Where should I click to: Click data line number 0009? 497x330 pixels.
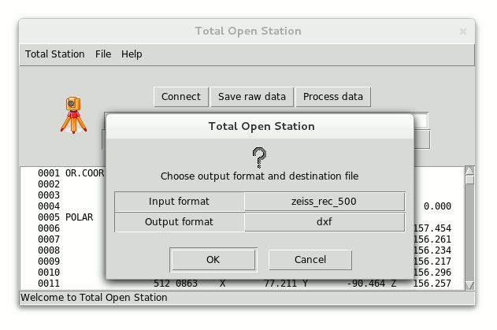pyautogui.click(x=49, y=261)
